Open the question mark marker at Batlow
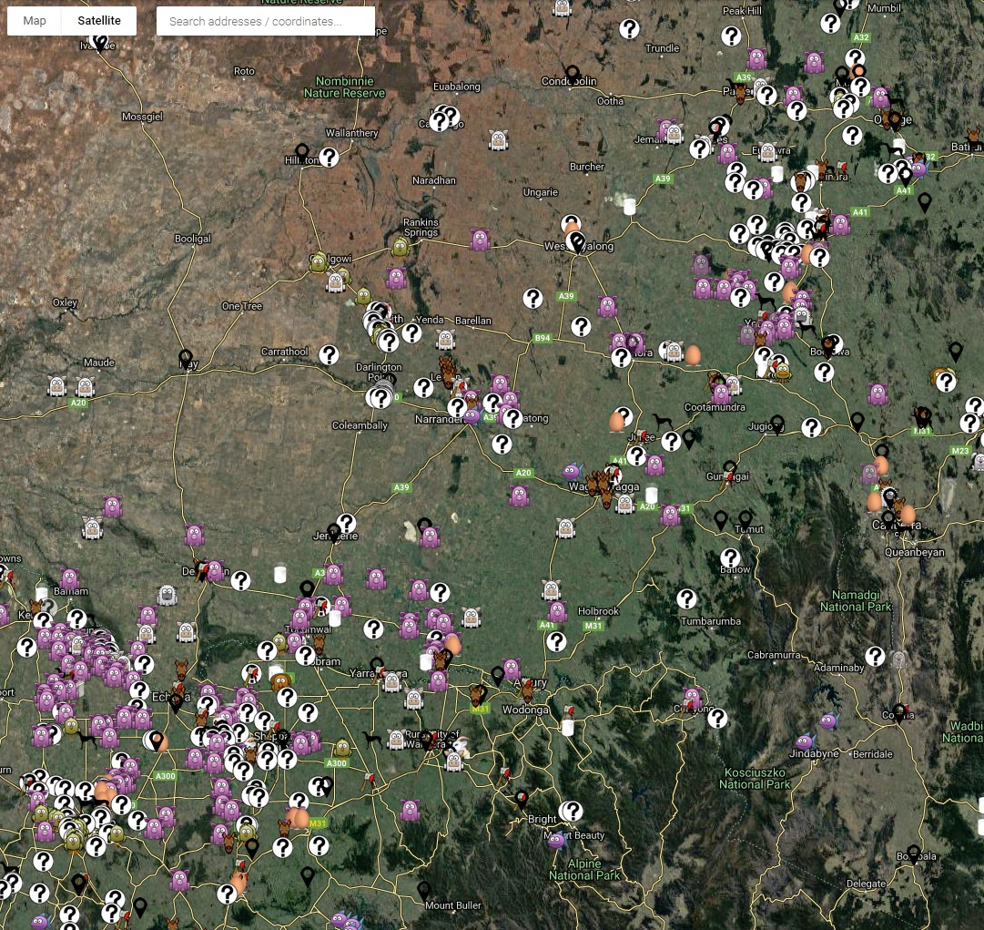 point(730,557)
